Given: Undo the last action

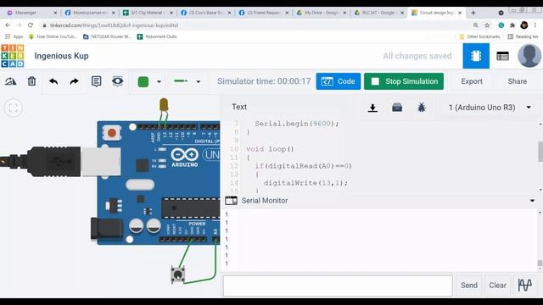Looking at the screenshot, I should coord(53,81).
